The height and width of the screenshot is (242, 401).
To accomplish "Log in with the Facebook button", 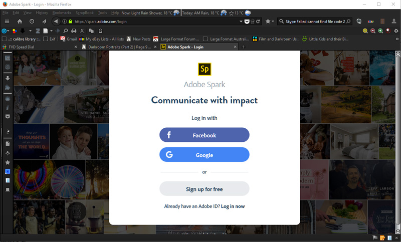I will click(x=205, y=135).
